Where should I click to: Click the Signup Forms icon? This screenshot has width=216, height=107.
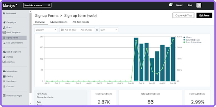[x=4, y=38]
